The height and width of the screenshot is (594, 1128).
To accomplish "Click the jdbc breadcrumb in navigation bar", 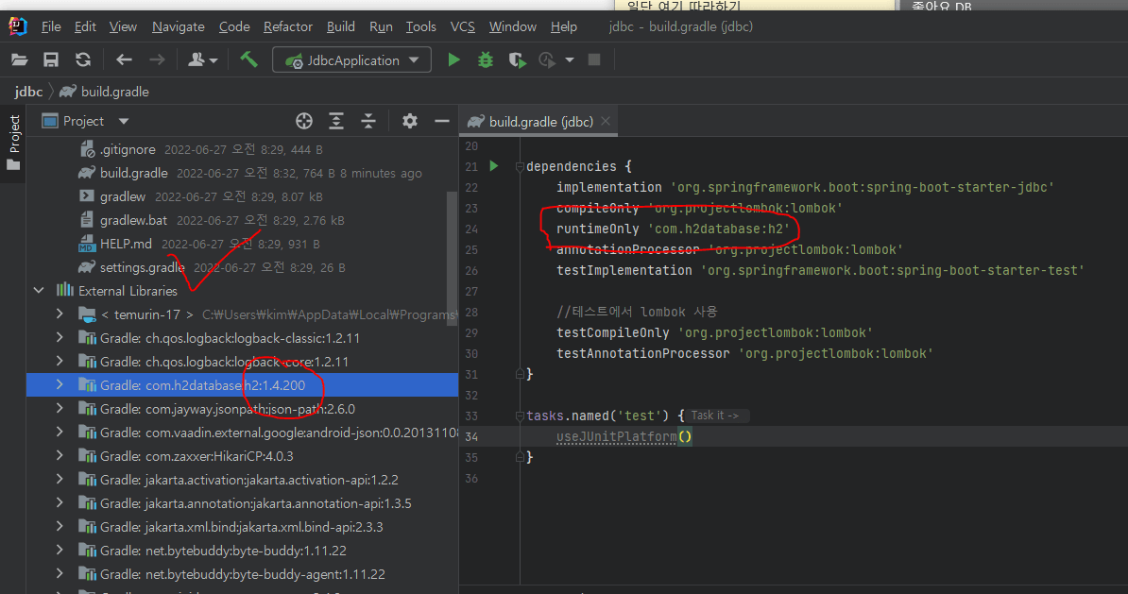I will tap(28, 92).
